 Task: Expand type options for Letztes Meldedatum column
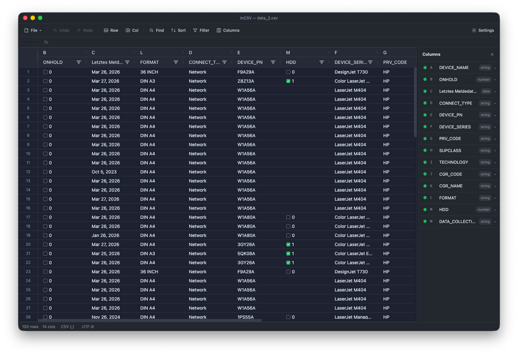pyautogui.click(x=495, y=91)
